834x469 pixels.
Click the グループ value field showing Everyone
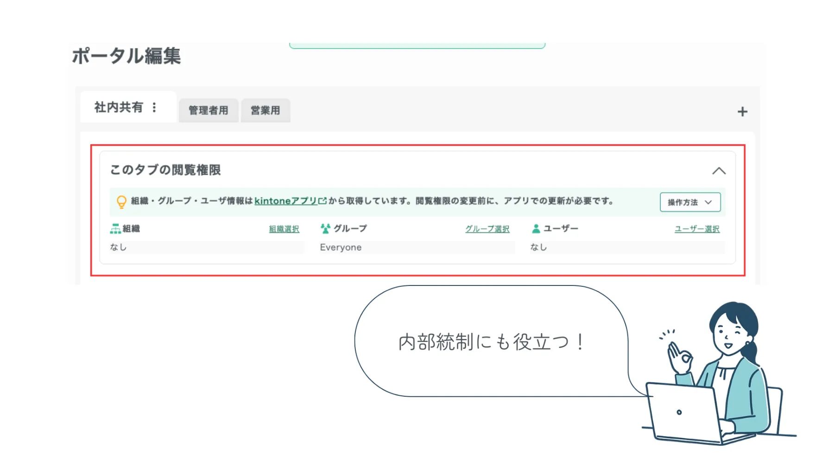pos(417,247)
